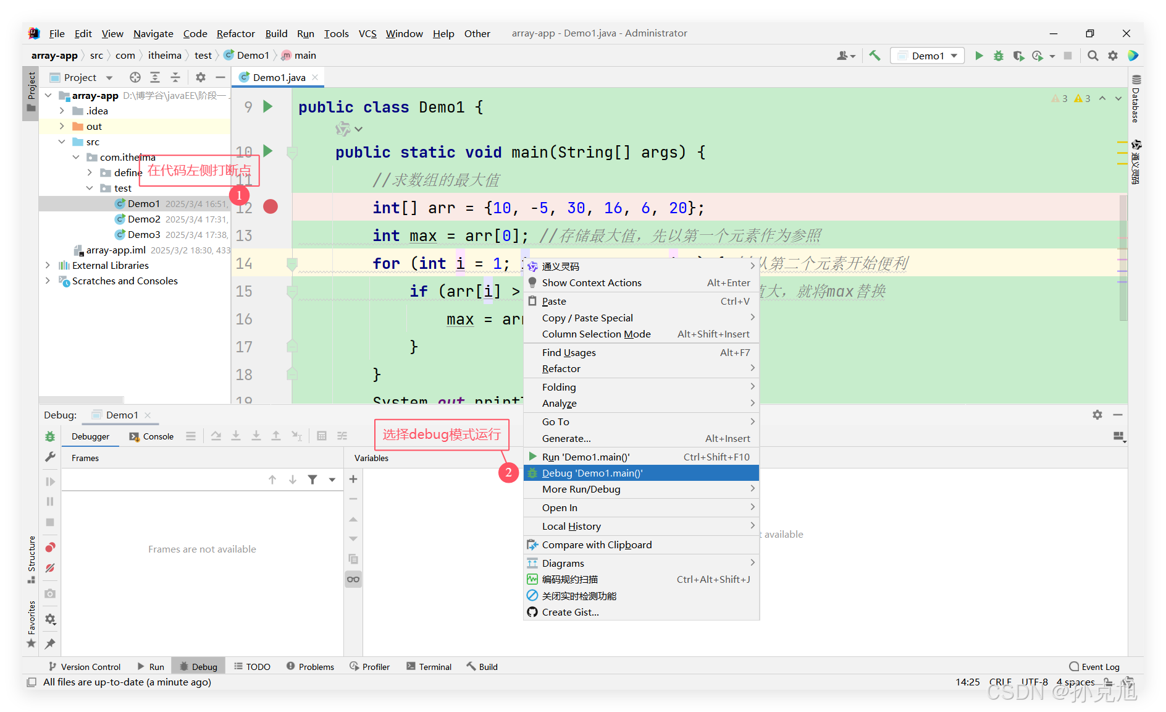
Task: Click the Project tree horizontal scrollbar
Action: (81, 400)
